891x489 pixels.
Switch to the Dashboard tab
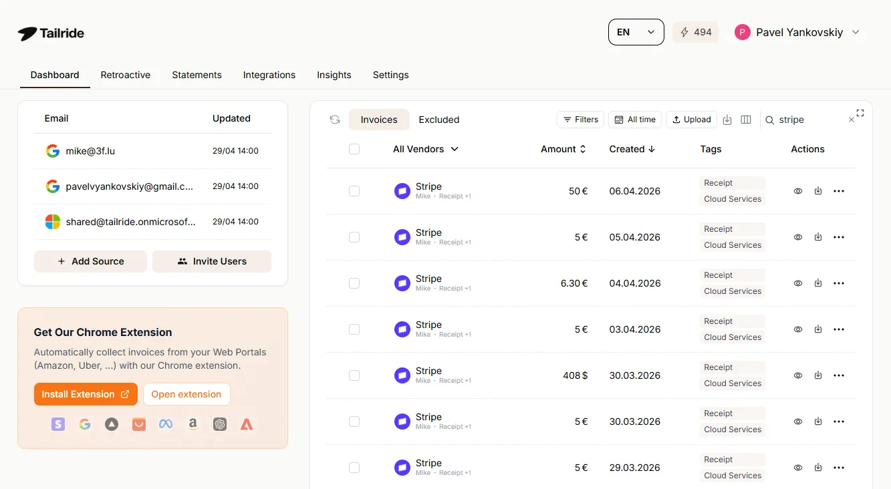coord(55,75)
